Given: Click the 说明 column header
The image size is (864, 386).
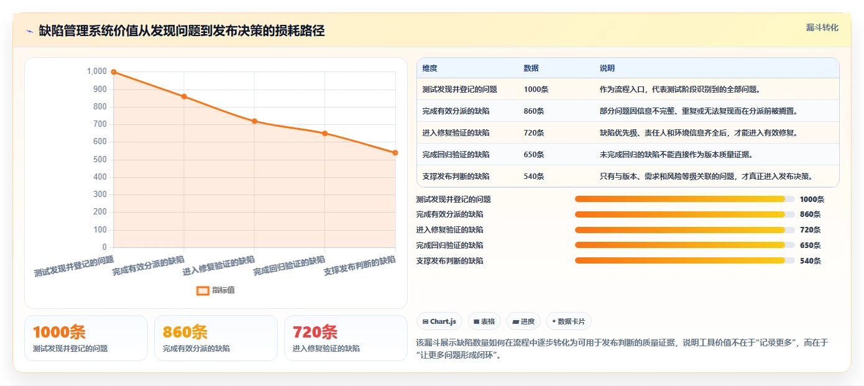Looking at the screenshot, I should [607, 68].
